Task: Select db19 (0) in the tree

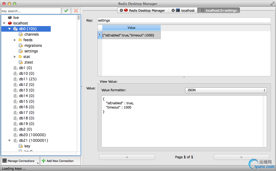Action: 27,124
